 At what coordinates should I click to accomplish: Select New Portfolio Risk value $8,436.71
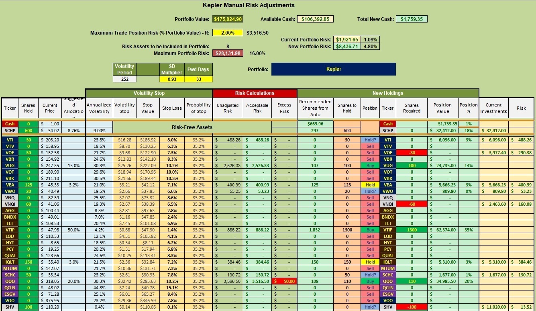coord(347,47)
